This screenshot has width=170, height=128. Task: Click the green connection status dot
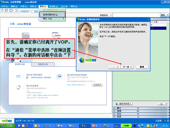tap(165, 121)
